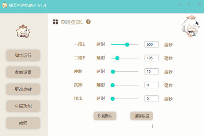
Task: Click the 冲刺 delay slider handle
Action: [113, 72]
